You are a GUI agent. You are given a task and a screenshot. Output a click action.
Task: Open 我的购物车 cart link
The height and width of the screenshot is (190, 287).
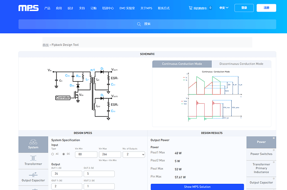click(200, 8)
